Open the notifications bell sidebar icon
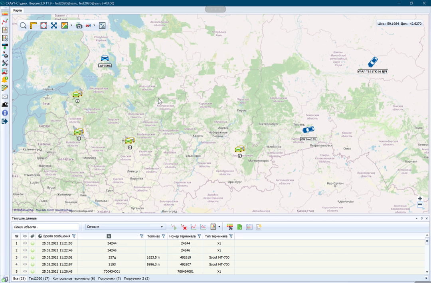The width and height of the screenshot is (431, 283). click(5, 80)
